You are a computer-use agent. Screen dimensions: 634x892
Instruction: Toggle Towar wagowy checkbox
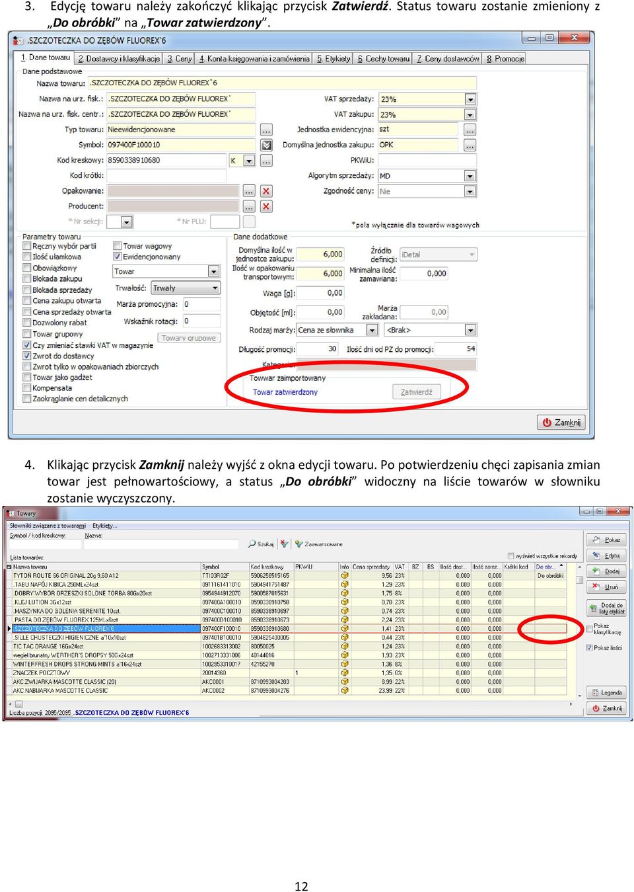[117, 246]
